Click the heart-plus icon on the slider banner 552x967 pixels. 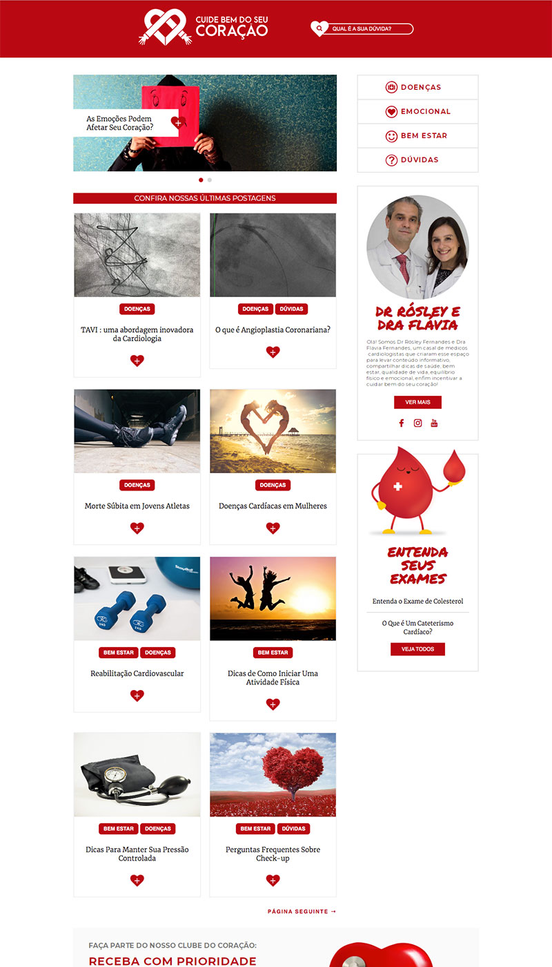177,123
